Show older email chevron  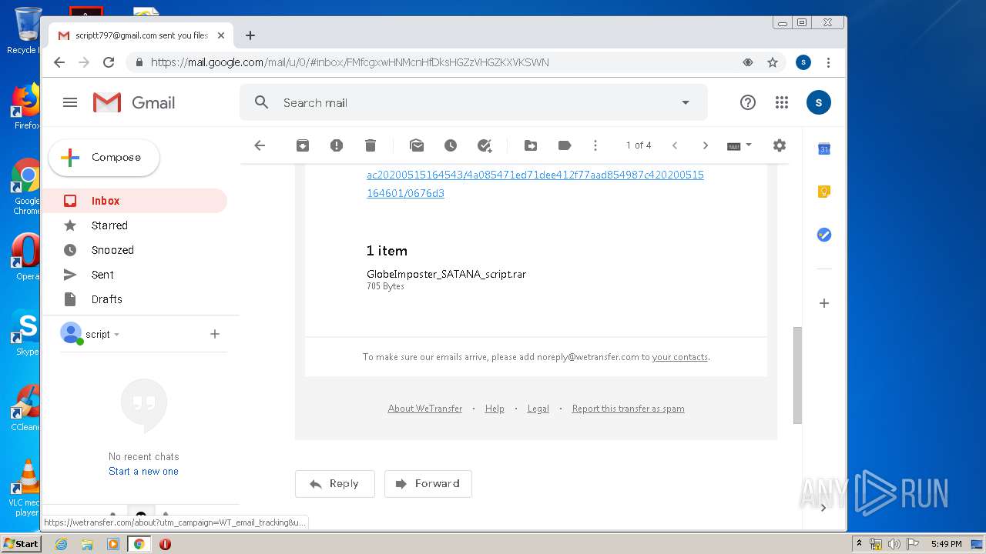pyautogui.click(x=705, y=145)
